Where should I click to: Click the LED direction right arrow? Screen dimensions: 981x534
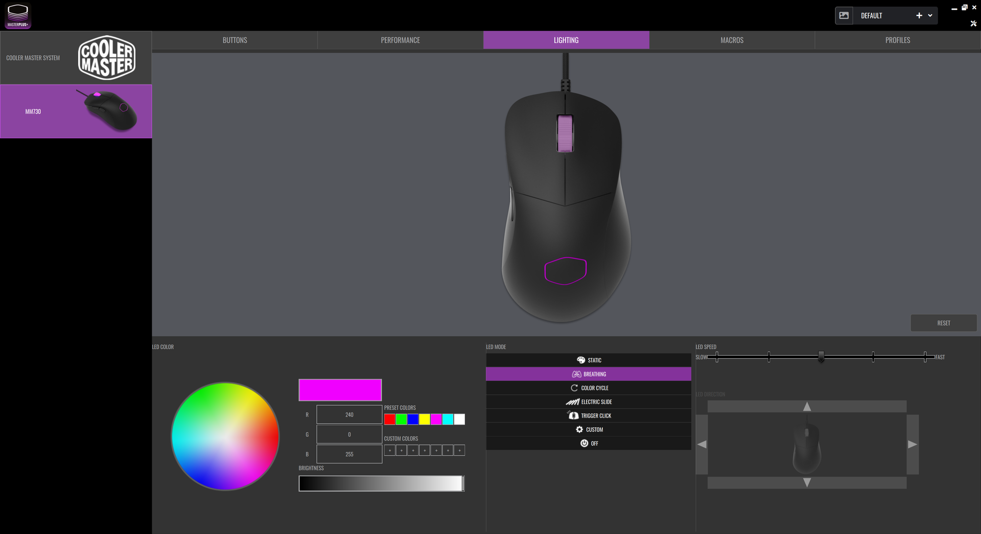(x=913, y=445)
